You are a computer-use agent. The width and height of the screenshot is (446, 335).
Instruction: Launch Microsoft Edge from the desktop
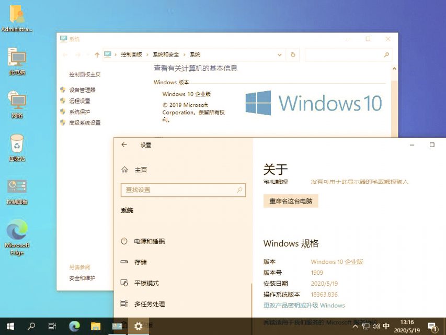(x=17, y=237)
